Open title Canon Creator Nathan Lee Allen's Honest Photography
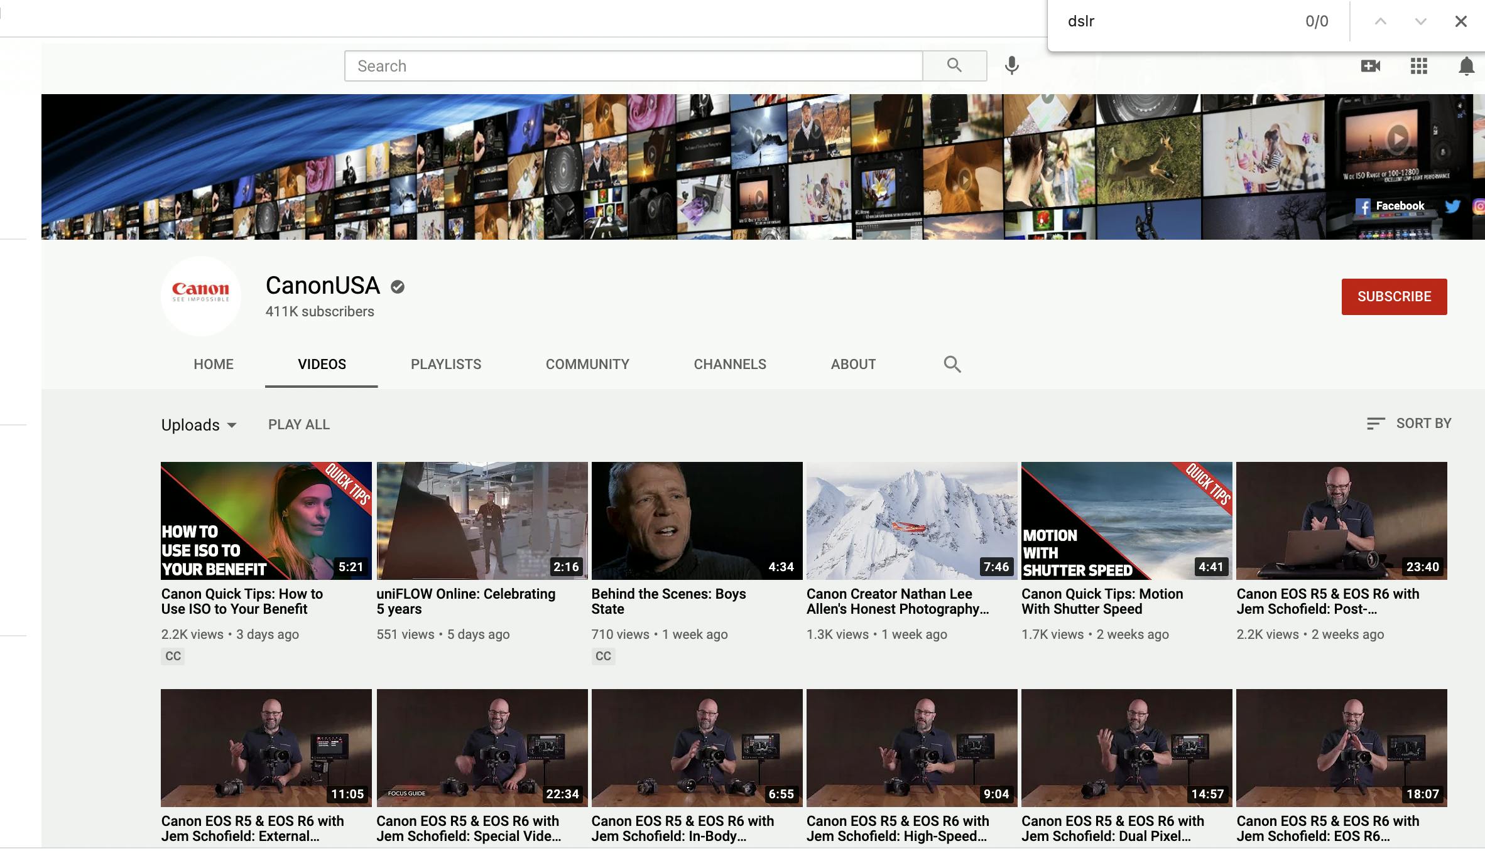The height and width of the screenshot is (851, 1485). (898, 601)
